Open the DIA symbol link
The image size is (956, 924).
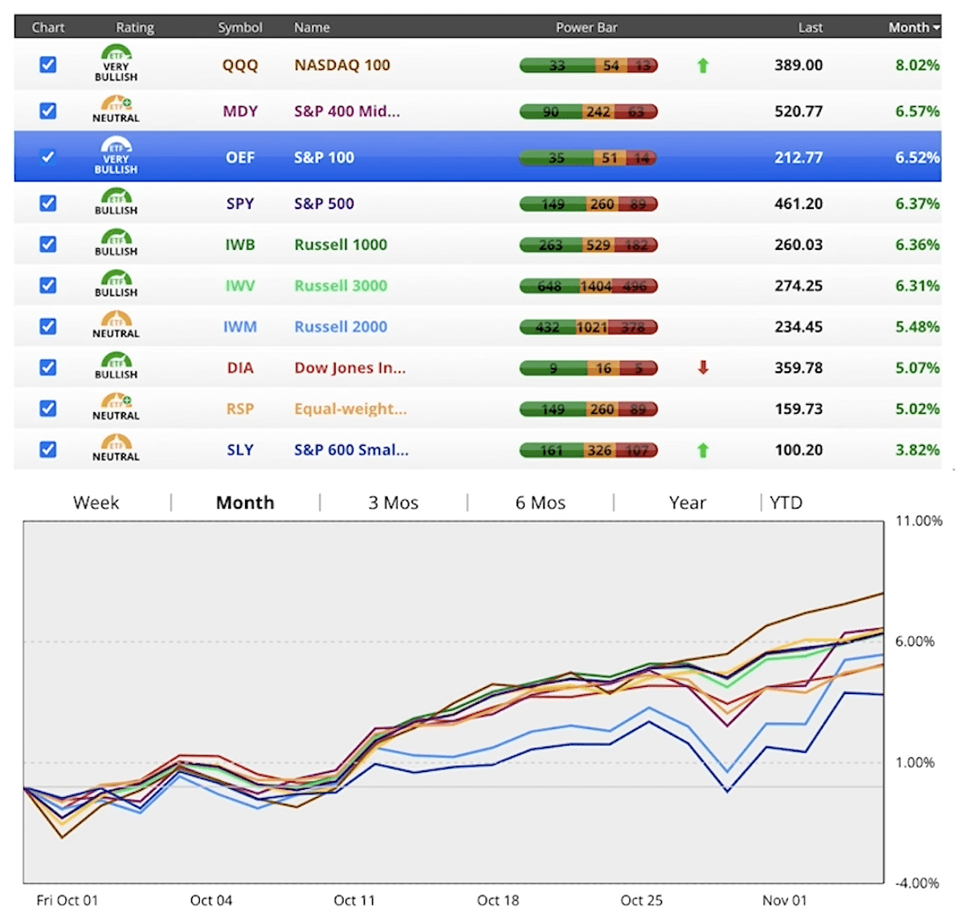tap(240, 368)
